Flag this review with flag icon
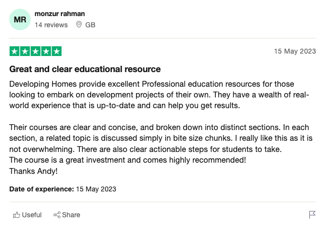 click(312, 215)
